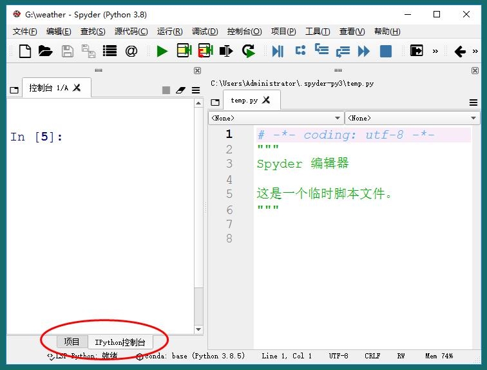Select the IPython控制台 tab
This screenshot has height=370, width=487.
120,342
